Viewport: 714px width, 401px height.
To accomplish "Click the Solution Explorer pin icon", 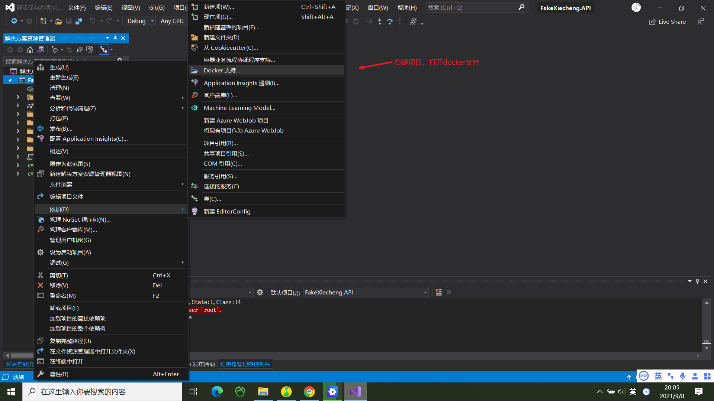I will 115,38.
